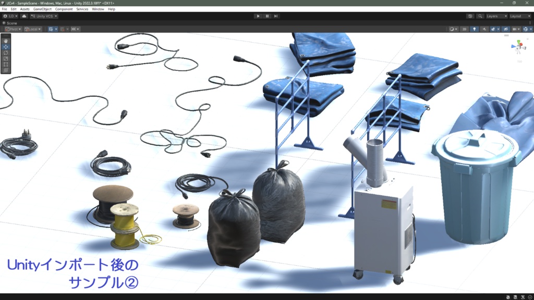Expand the Gizmos dropdown arrow
Image resolution: width=534 pixels, height=300 pixels.
(530, 29)
